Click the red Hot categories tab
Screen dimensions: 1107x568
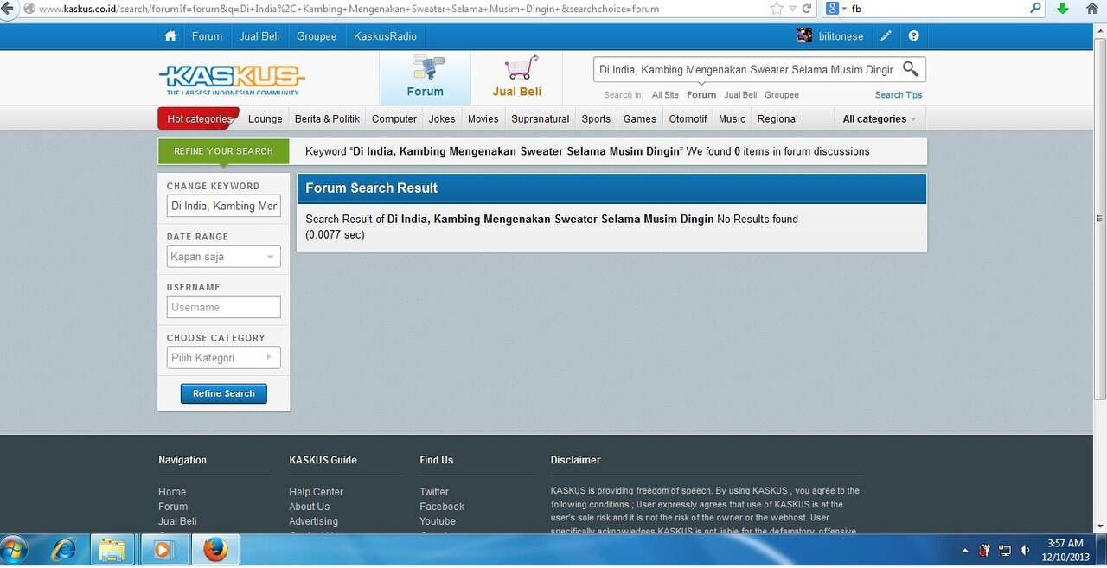198,118
